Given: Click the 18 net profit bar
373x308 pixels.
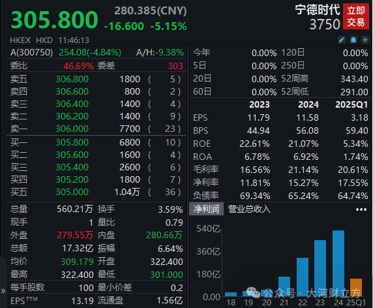Looking at the screenshot, I should [231, 294].
